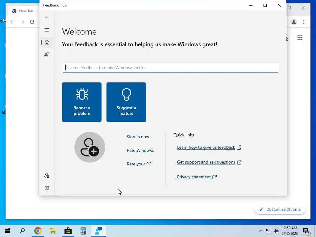Open the Privacy statement link

pos(197,177)
